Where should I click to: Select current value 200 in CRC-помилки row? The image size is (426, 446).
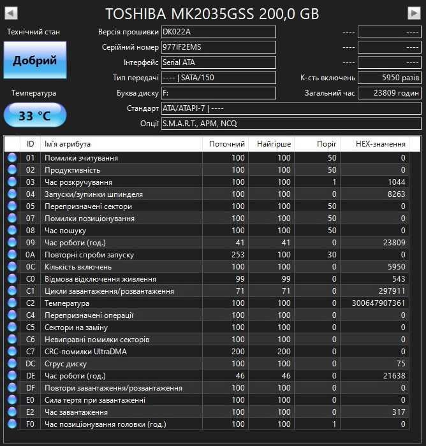(x=238, y=352)
